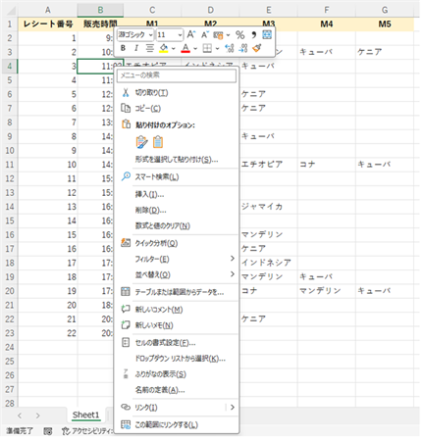The image size is (423, 440).
Task: Click cell コナ in row 11
Action: [327, 165]
